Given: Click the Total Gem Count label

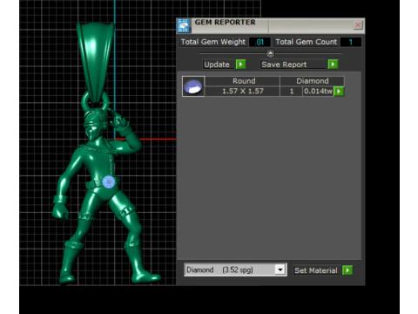Looking at the screenshot, I should [x=307, y=42].
